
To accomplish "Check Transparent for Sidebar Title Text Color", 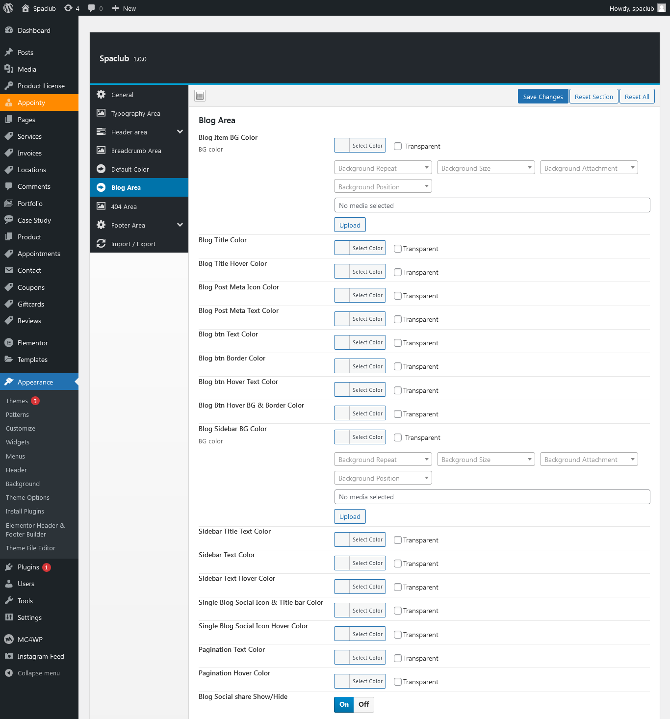I will coord(398,540).
